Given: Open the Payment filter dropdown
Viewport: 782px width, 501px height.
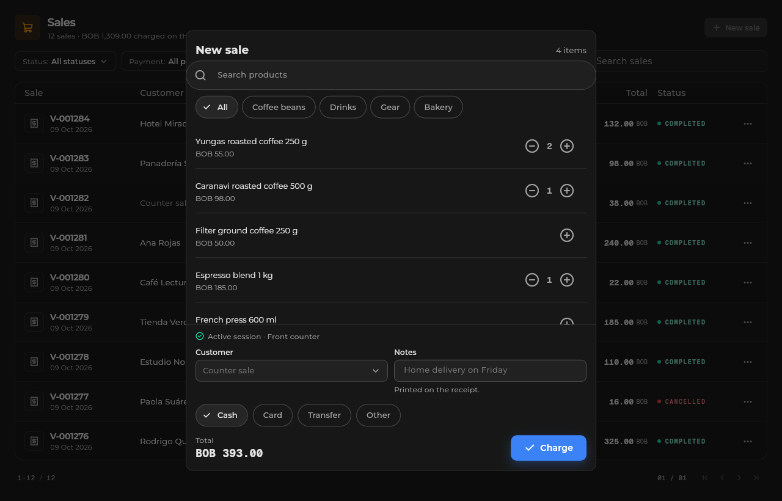Looking at the screenshot, I should point(154,61).
